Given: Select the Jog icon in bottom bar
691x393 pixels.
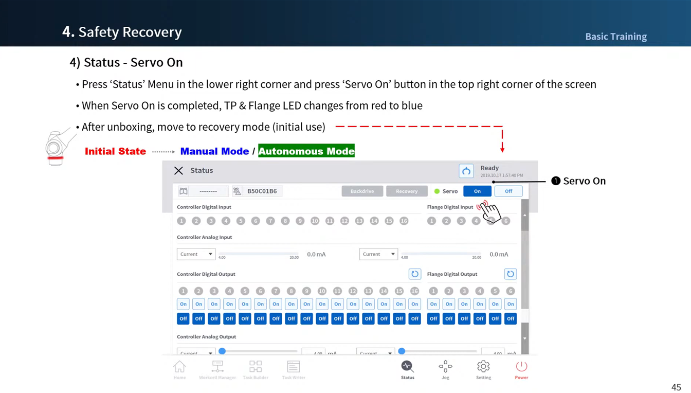Looking at the screenshot, I should (445, 369).
